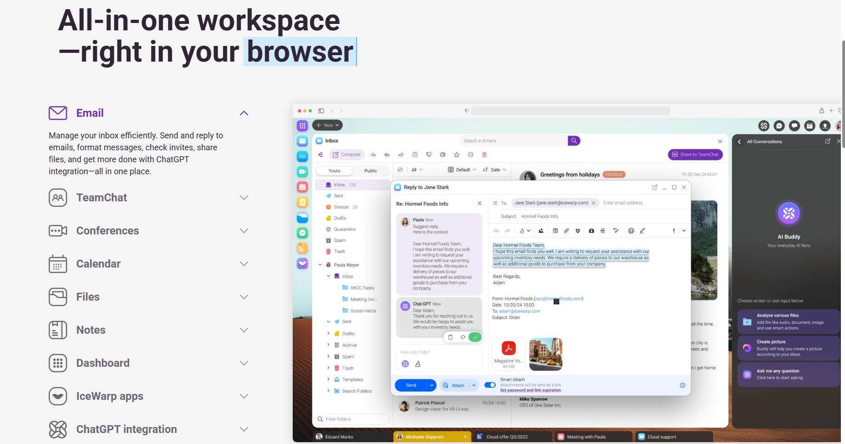Open the city photo attachment thumbnail
The image size is (845, 444).
[x=546, y=354]
